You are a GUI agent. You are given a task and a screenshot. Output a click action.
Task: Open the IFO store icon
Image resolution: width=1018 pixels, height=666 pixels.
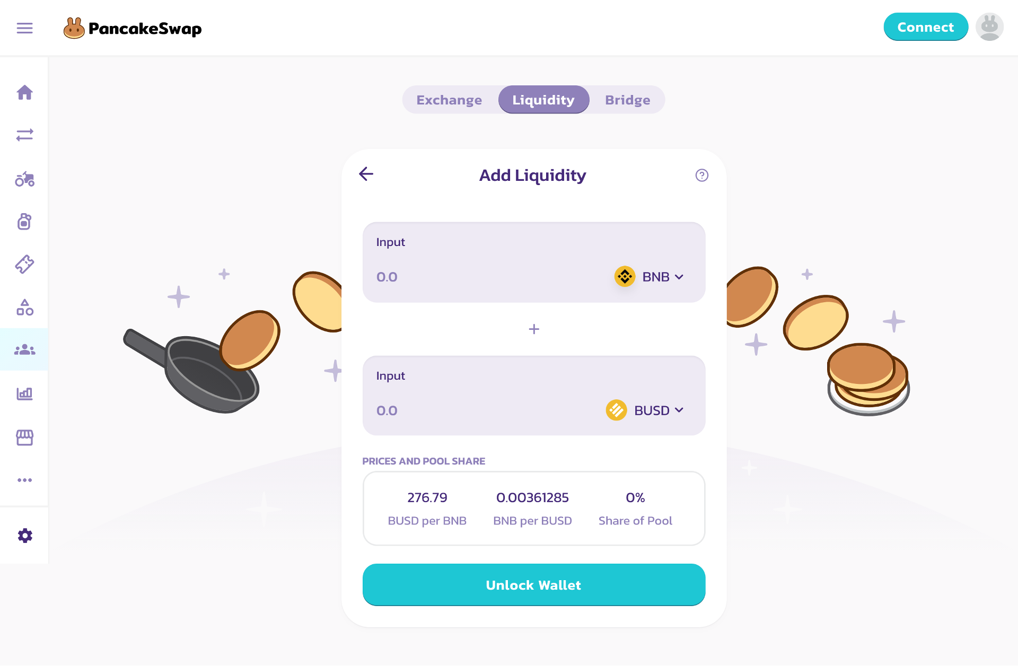[x=24, y=437]
